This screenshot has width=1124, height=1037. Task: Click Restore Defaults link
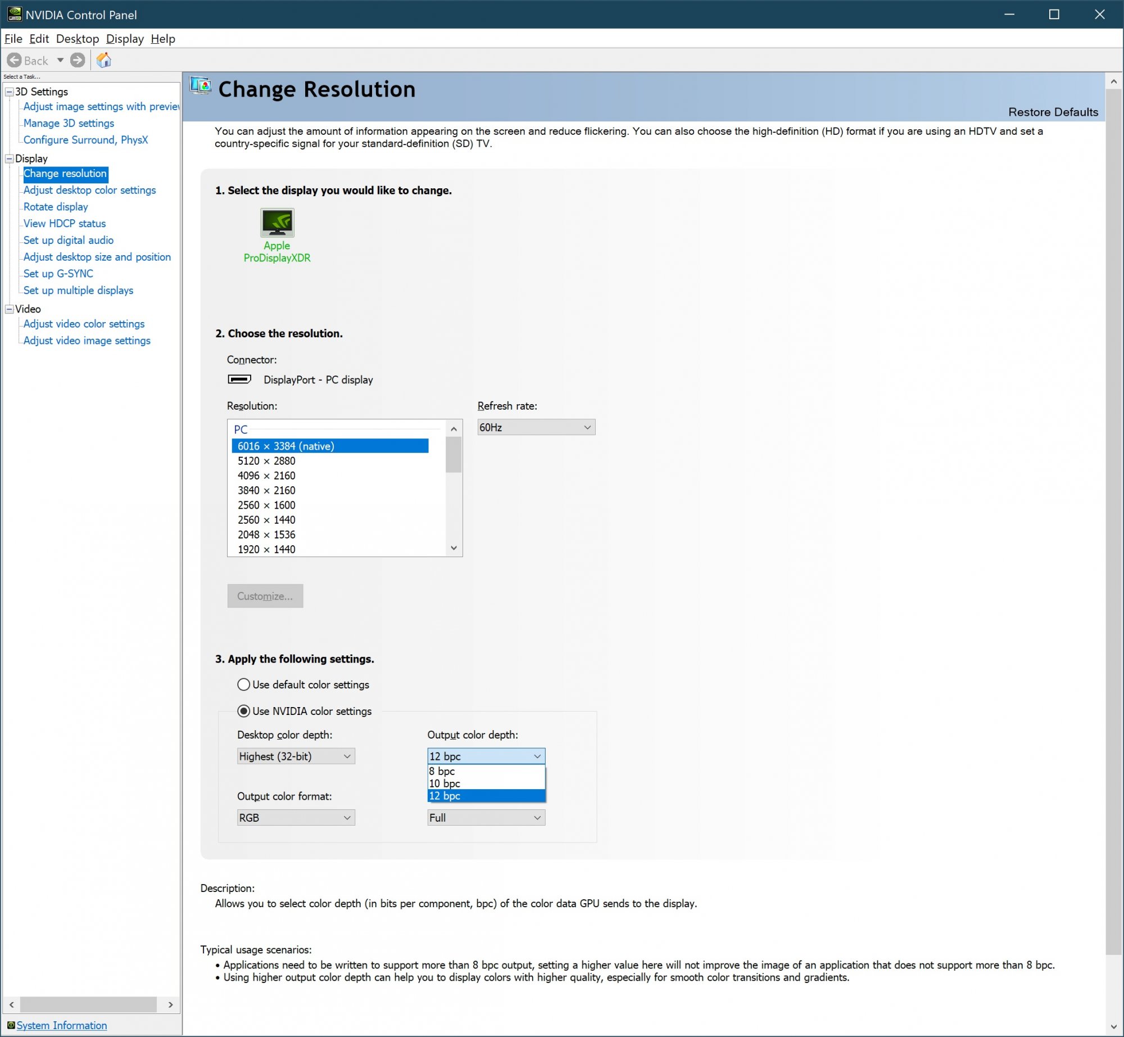click(x=1053, y=112)
